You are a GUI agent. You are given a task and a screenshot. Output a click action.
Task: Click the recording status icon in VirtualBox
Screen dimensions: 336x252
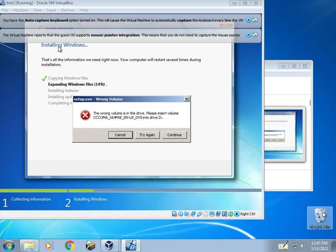[x=218, y=214]
